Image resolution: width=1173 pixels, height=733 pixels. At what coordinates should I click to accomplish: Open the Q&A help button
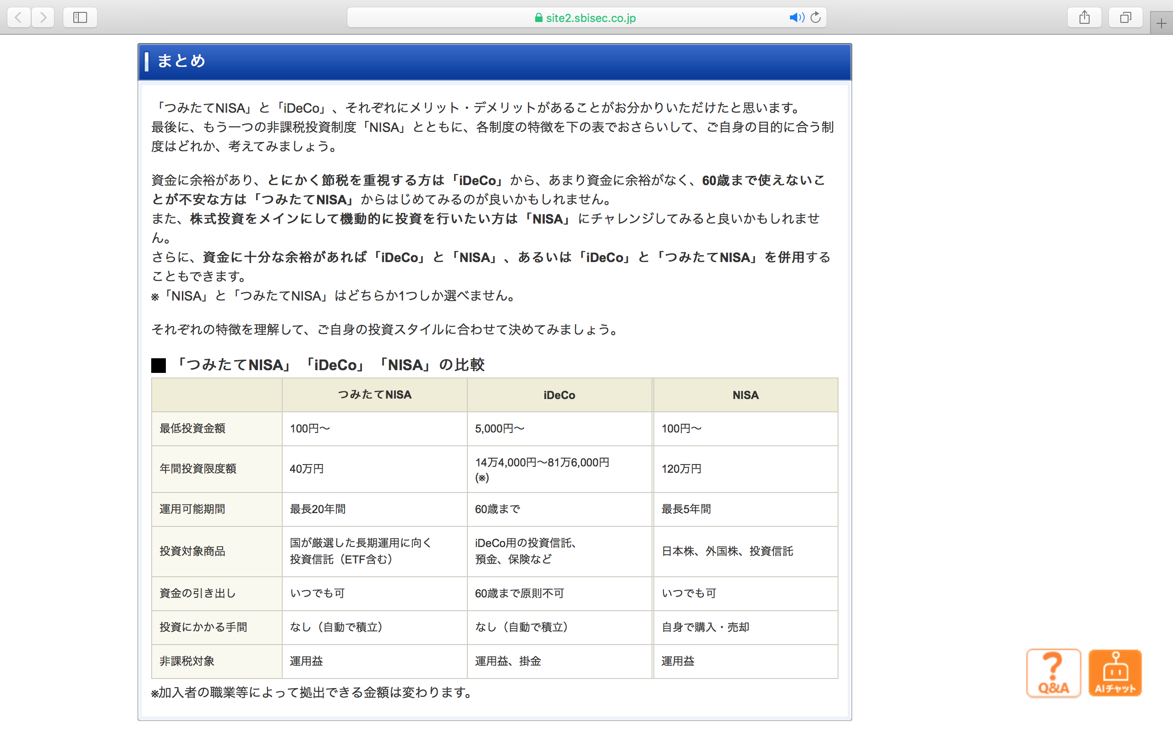[1053, 673]
